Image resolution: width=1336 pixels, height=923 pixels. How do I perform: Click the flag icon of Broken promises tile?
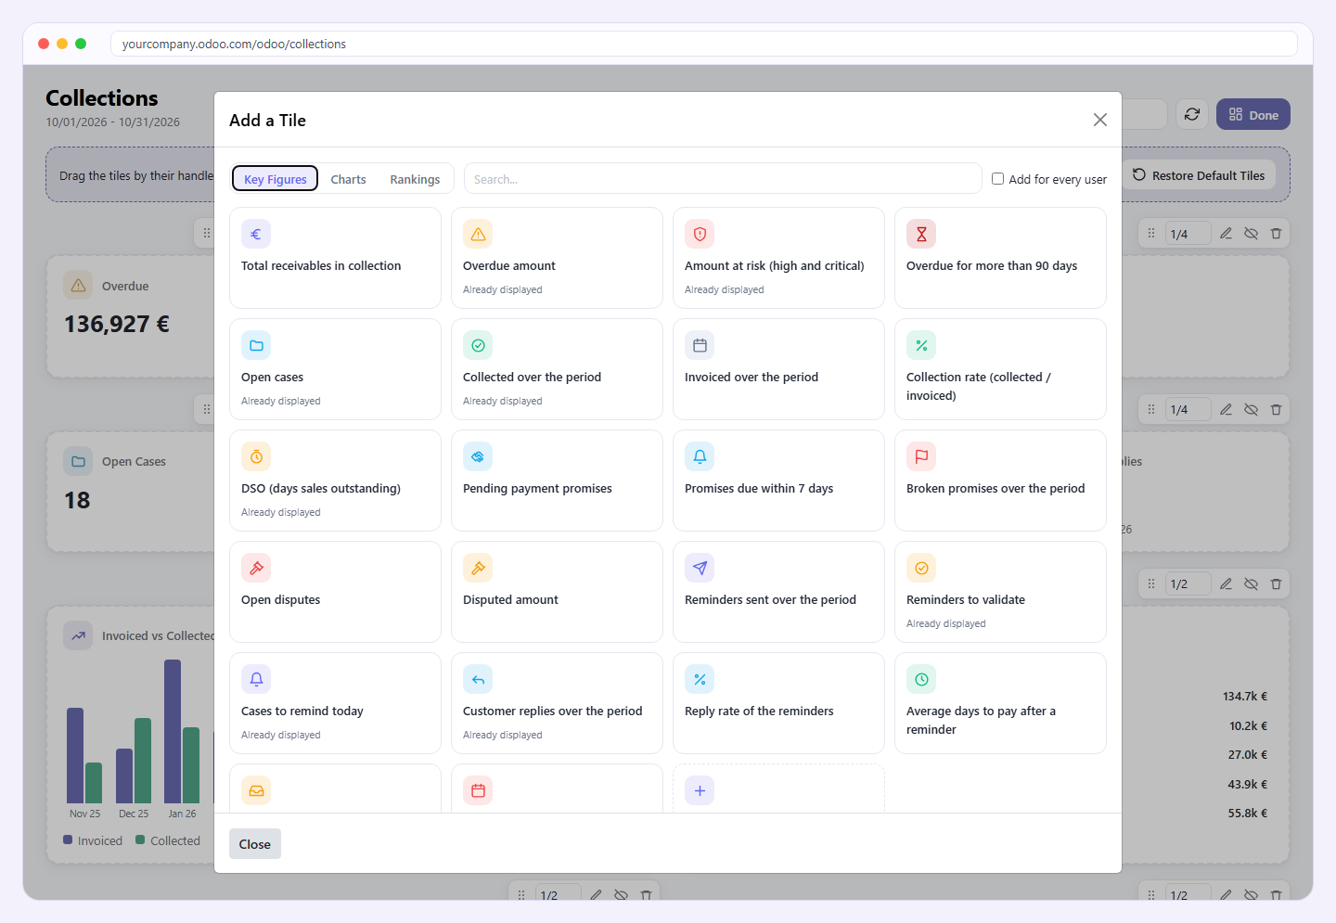click(921, 456)
